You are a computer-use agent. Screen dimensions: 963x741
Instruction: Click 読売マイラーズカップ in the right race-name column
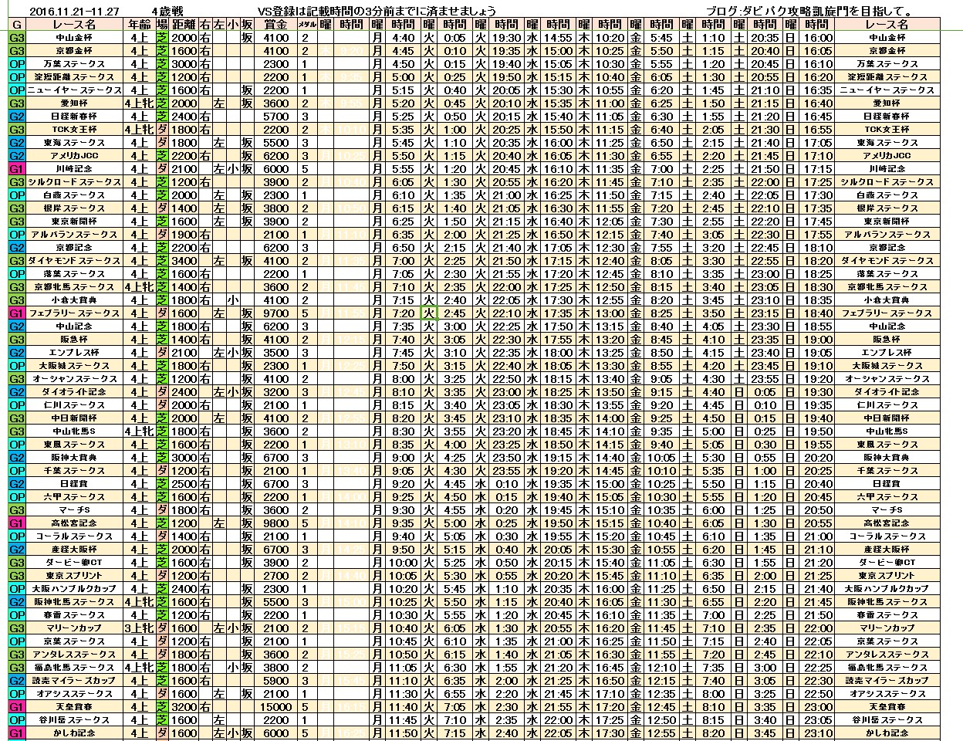coord(886,681)
